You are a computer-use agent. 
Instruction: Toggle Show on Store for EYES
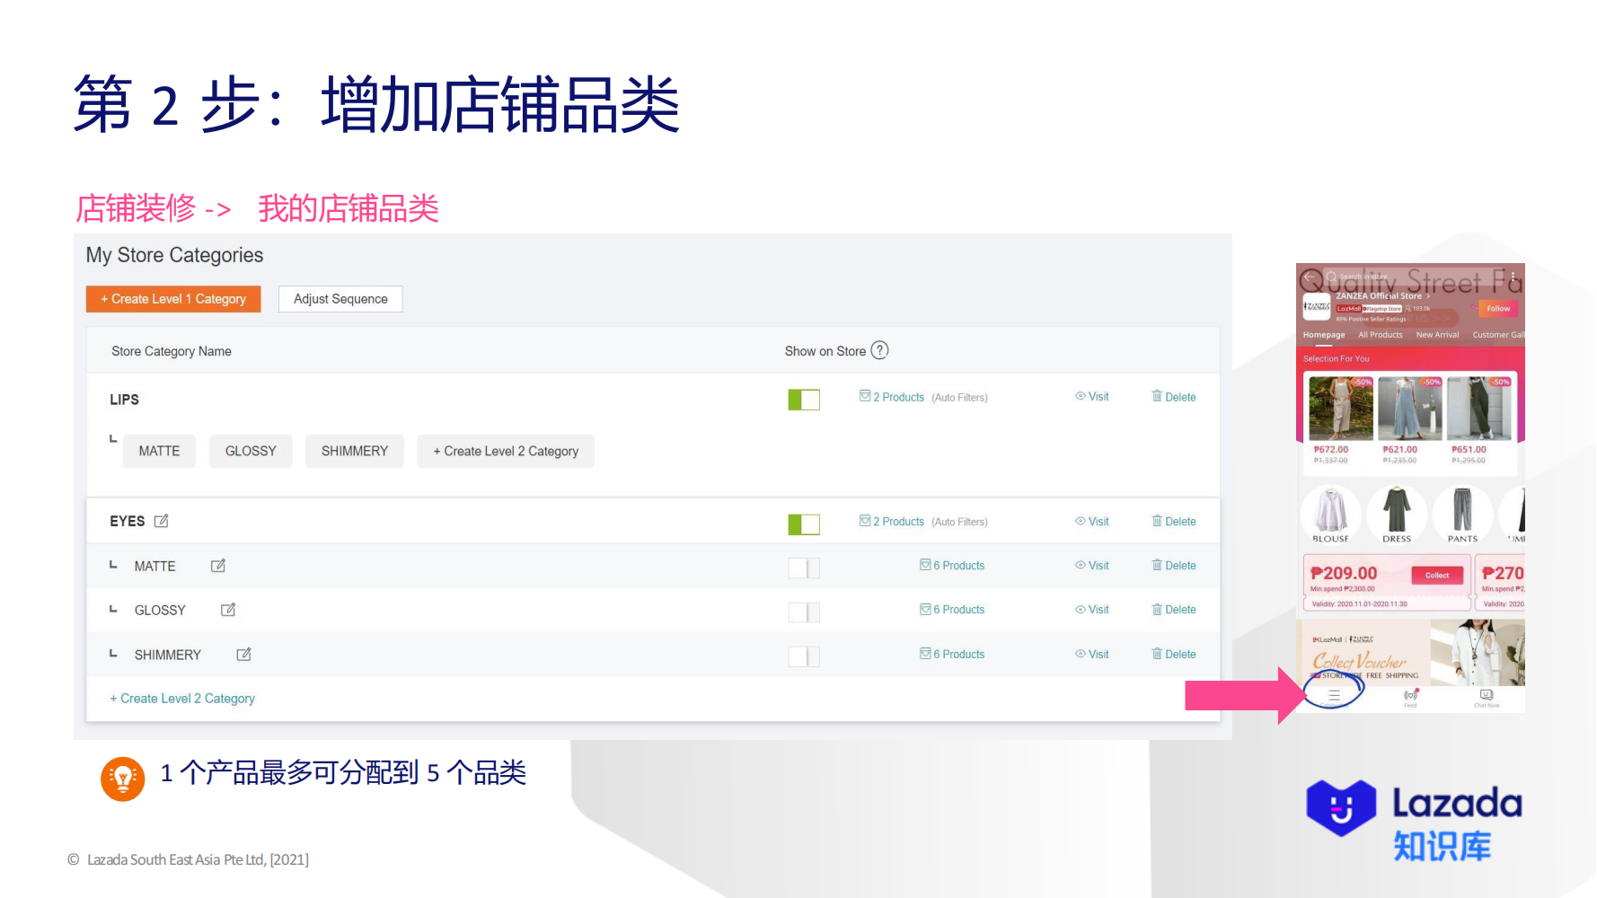pyautogui.click(x=804, y=524)
